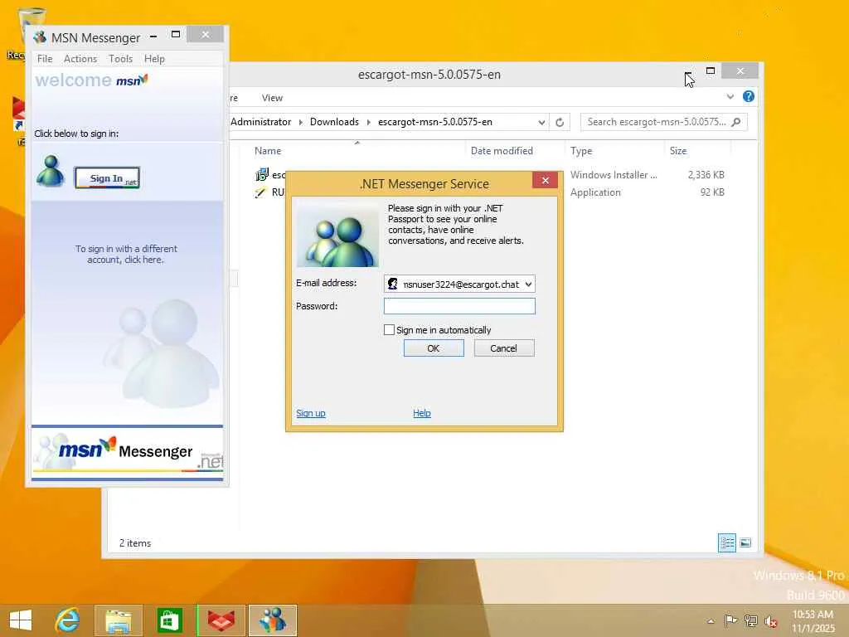Show hidden tray icons arrow
This screenshot has width=849, height=637.
click(x=711, y=620)
